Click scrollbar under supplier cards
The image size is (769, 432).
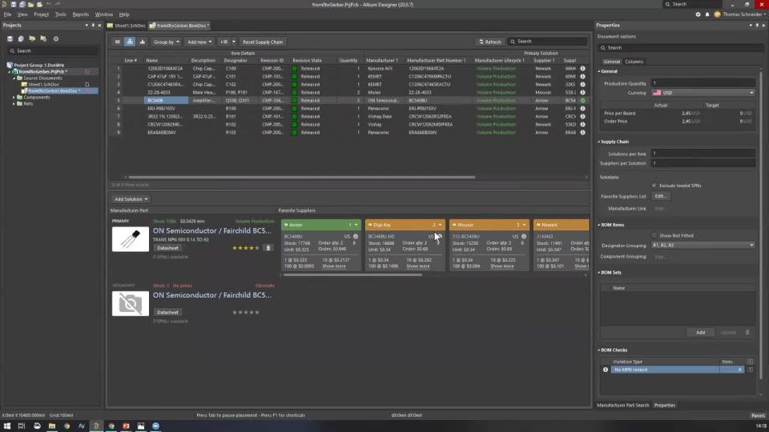tap(352, 275)
